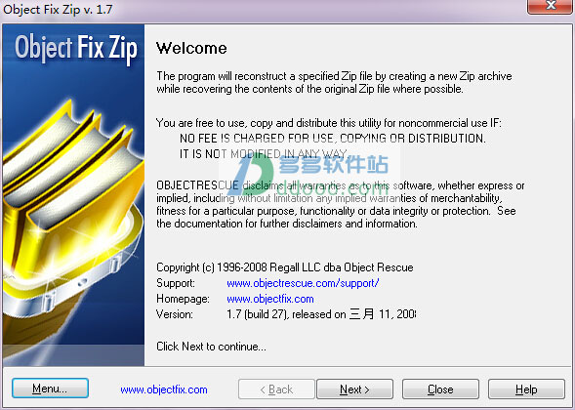
Task: Click the 'Homepage:' label
Action: tap(183, 299)
